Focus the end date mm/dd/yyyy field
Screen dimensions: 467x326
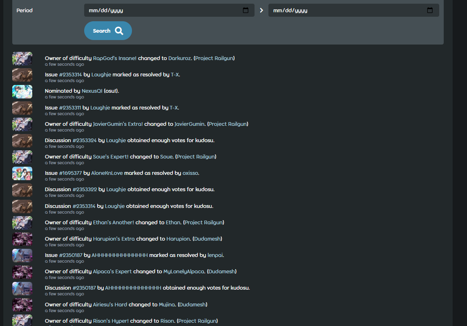click(353, 11)
